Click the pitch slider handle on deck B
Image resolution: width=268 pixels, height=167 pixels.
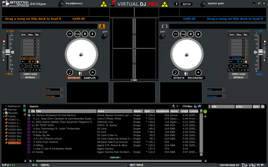261,52
